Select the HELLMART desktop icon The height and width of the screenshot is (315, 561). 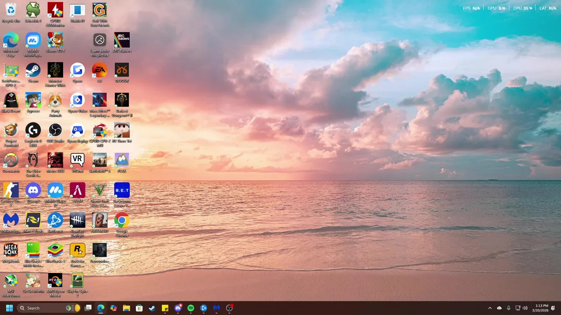tap(100, 223)
